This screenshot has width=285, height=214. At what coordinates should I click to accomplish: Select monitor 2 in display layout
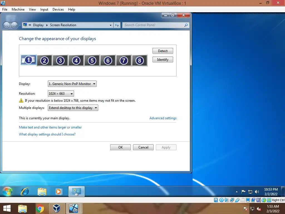[45, 60]
